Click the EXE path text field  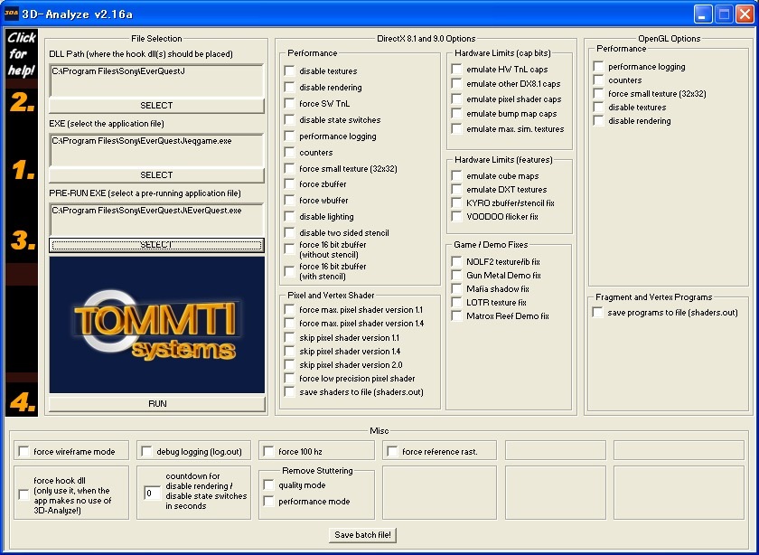coord(156,150)
